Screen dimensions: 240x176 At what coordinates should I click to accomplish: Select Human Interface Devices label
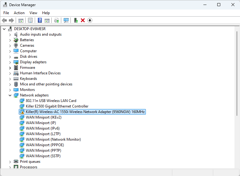click(40, 73)
